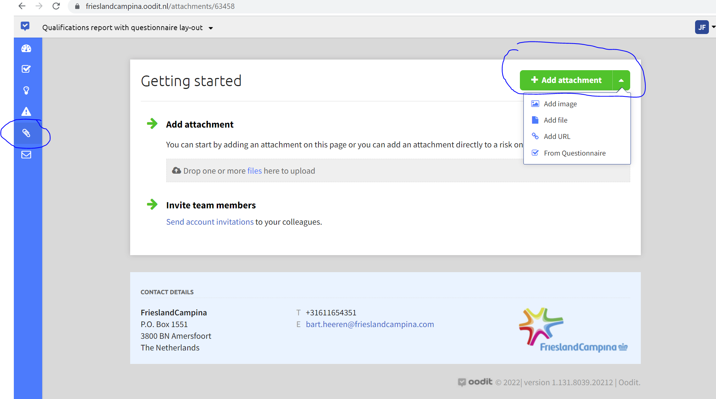716x399 pixels.
Task: Click the lock icon in the address bar
Action: pyautogui.click(x=77, y=6)
